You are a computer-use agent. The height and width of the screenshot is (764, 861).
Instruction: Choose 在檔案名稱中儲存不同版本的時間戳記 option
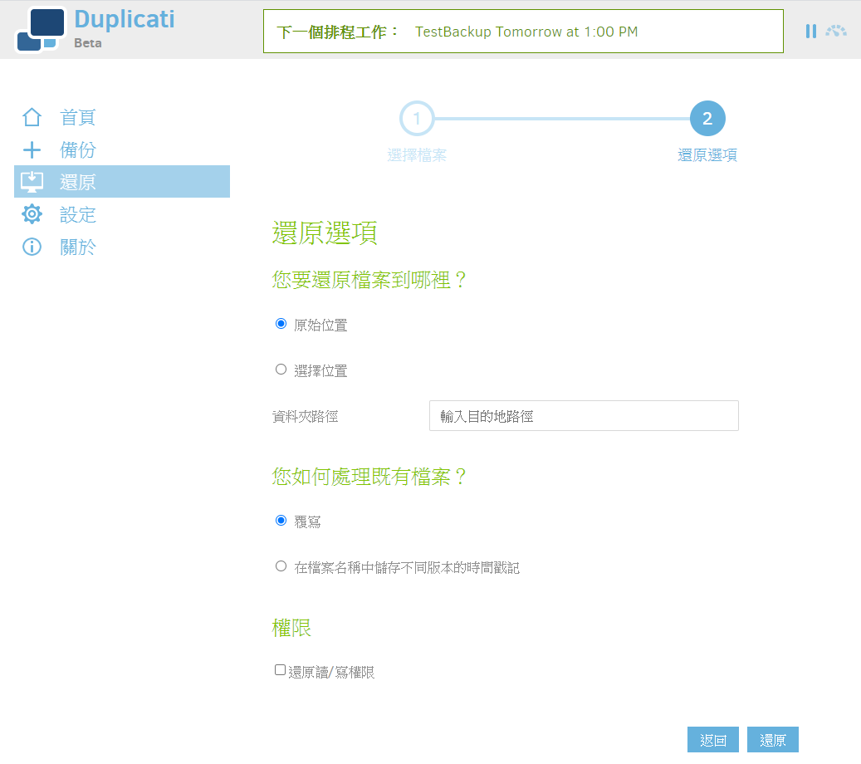point(281,566)
